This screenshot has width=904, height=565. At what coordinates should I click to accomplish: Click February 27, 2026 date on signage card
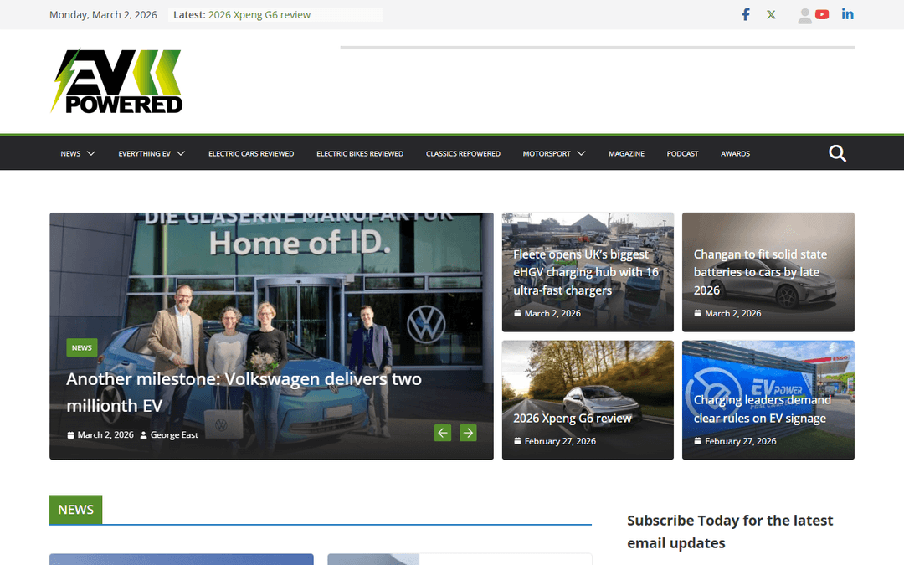pyautogui.click(x=740, y=441)
